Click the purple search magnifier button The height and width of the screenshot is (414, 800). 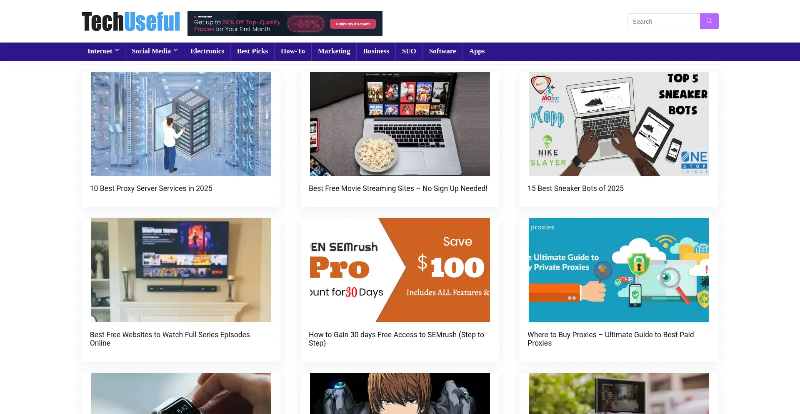point(709,21)
